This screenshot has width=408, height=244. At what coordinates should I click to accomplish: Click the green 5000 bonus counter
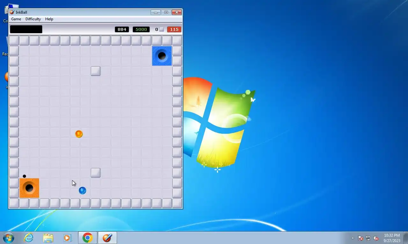coord(141,29)
